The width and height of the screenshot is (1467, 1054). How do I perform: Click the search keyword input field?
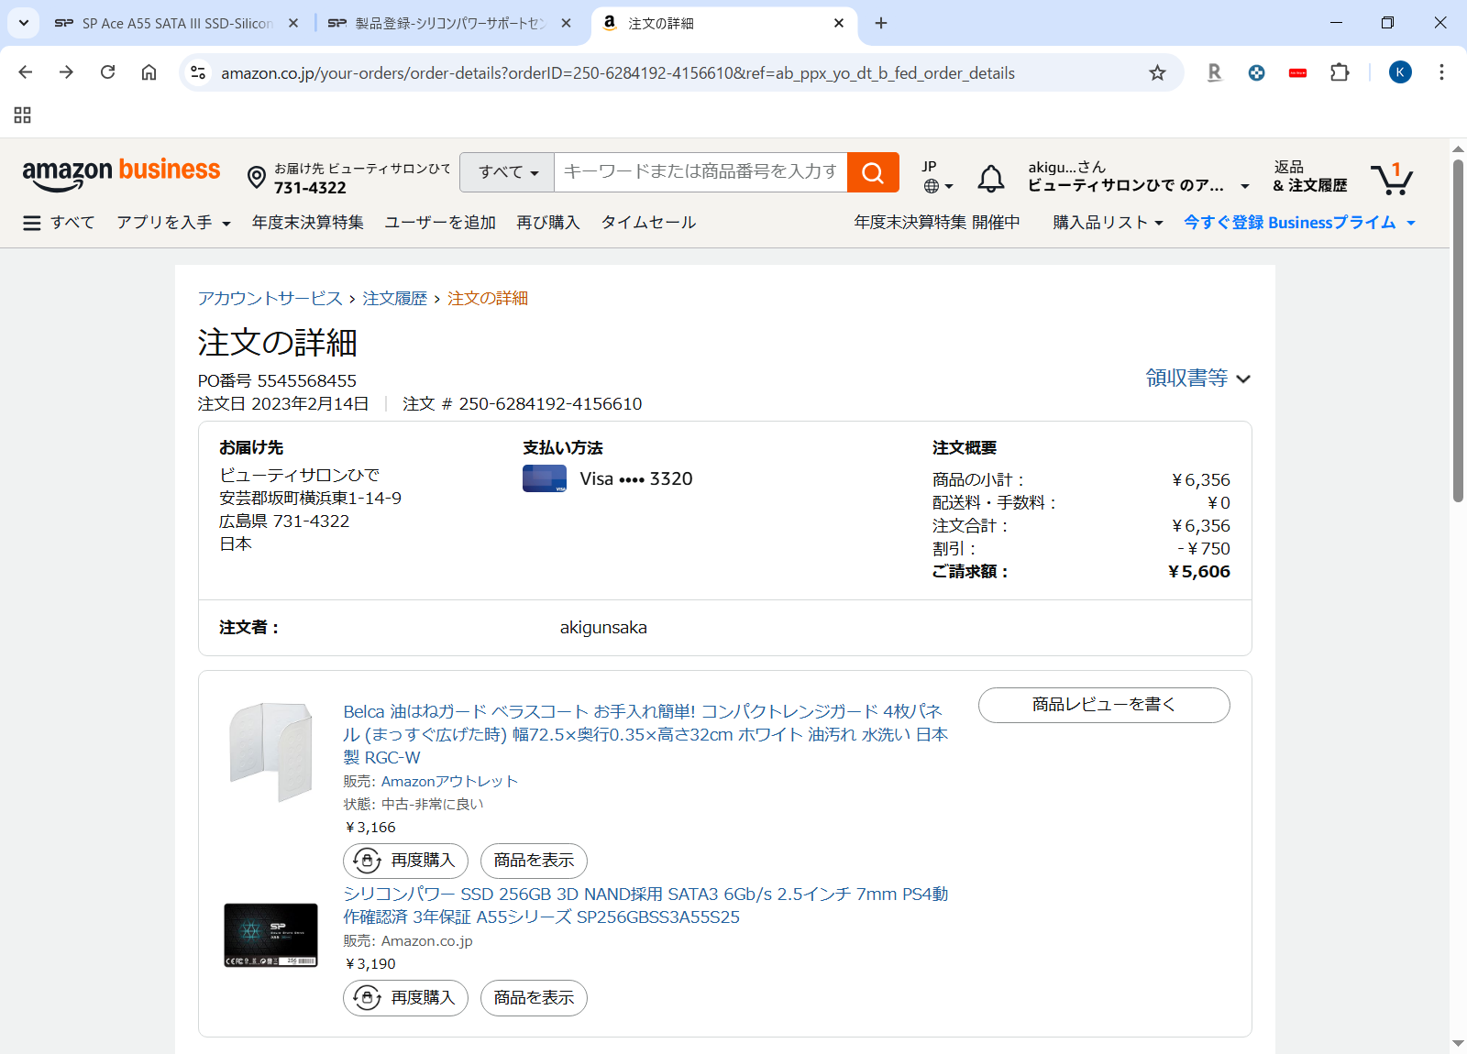[x=700, y=172]
